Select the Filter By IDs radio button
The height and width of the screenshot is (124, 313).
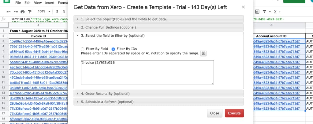point(113,49)
